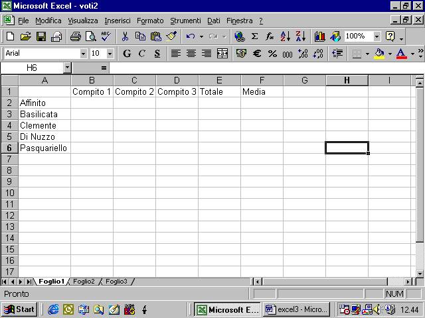This screenshot has height=318, width=425.
Task: Increase decimal places
Action: coord(303,53)
